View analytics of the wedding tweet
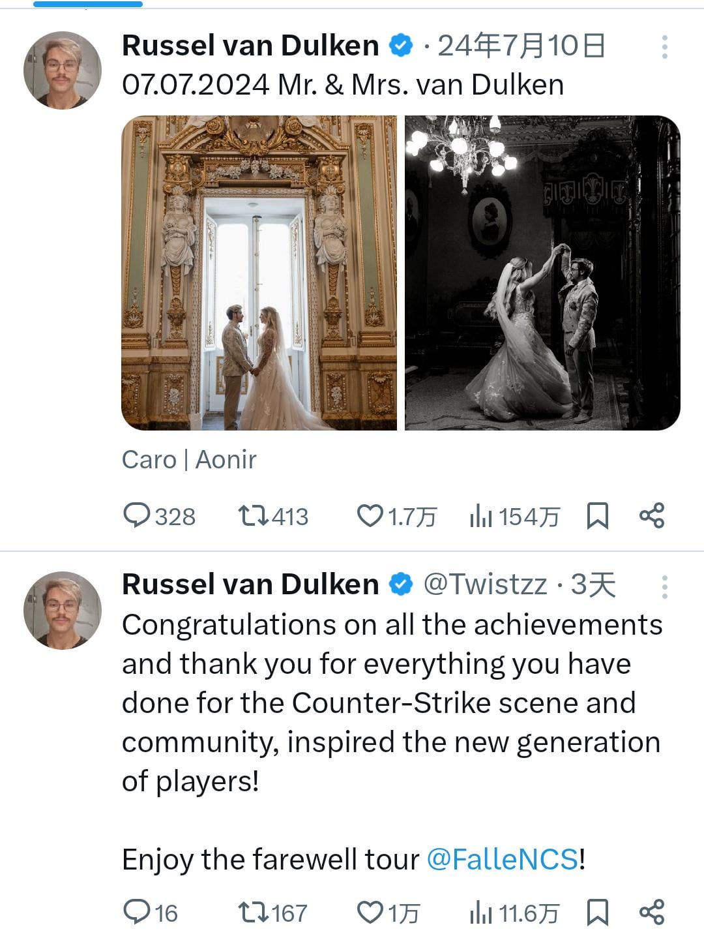The height and width of the screenshot is (940, 704). pos(480,516)
